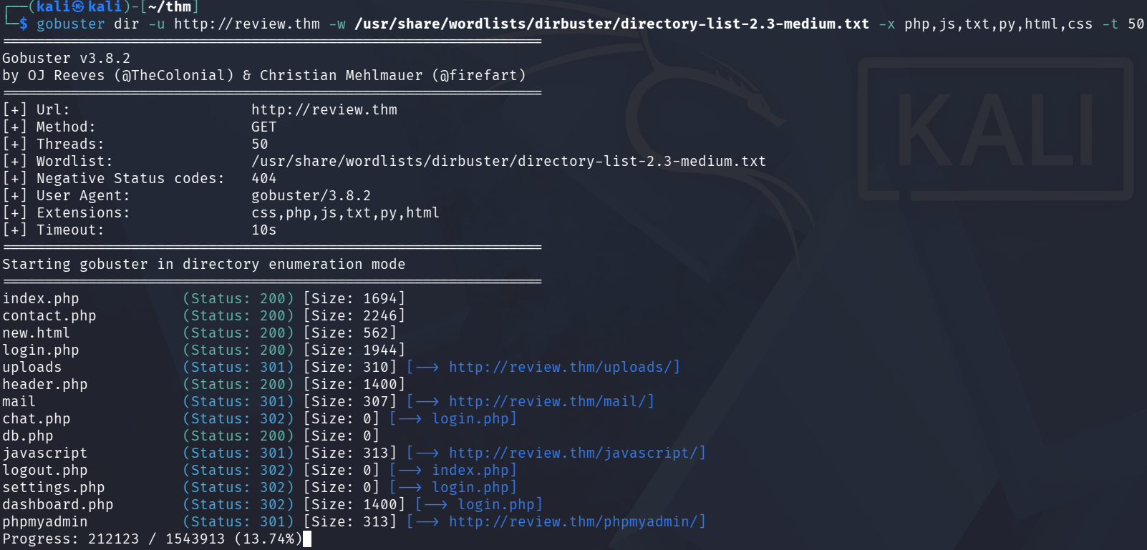Image resolution: width=1147 pixels, height=550 pixels.
Task: Click Status 302 on dashboard.php row
Action: pos(238,504)
